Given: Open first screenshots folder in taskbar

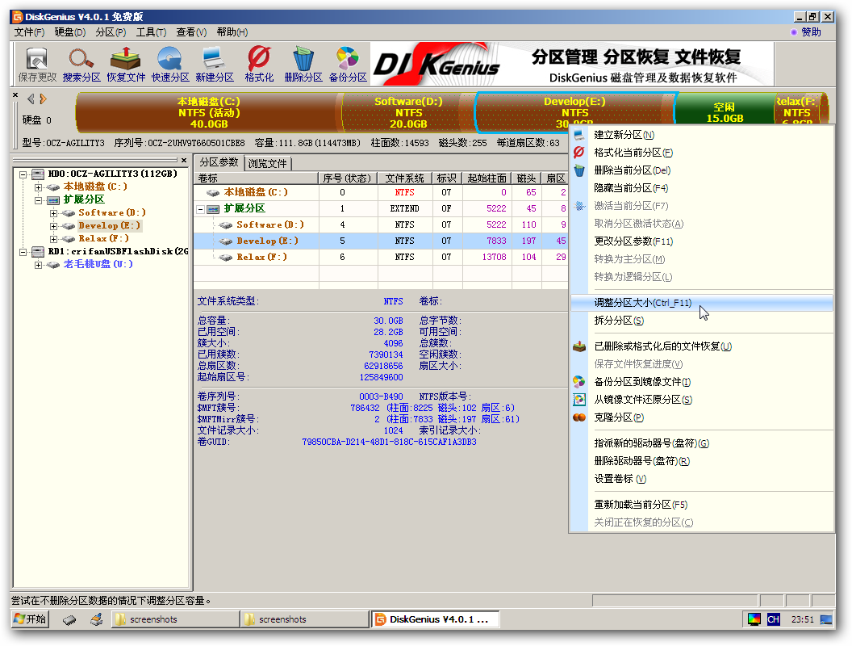Looking at the screenshot, I should 175,619.
